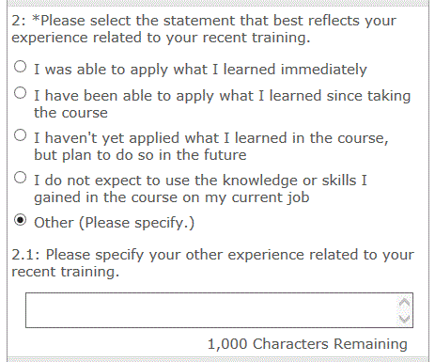Click the 'I have been able to apply' label text
The height and width of the screenshot is (362, 435).
click(223, 104)
